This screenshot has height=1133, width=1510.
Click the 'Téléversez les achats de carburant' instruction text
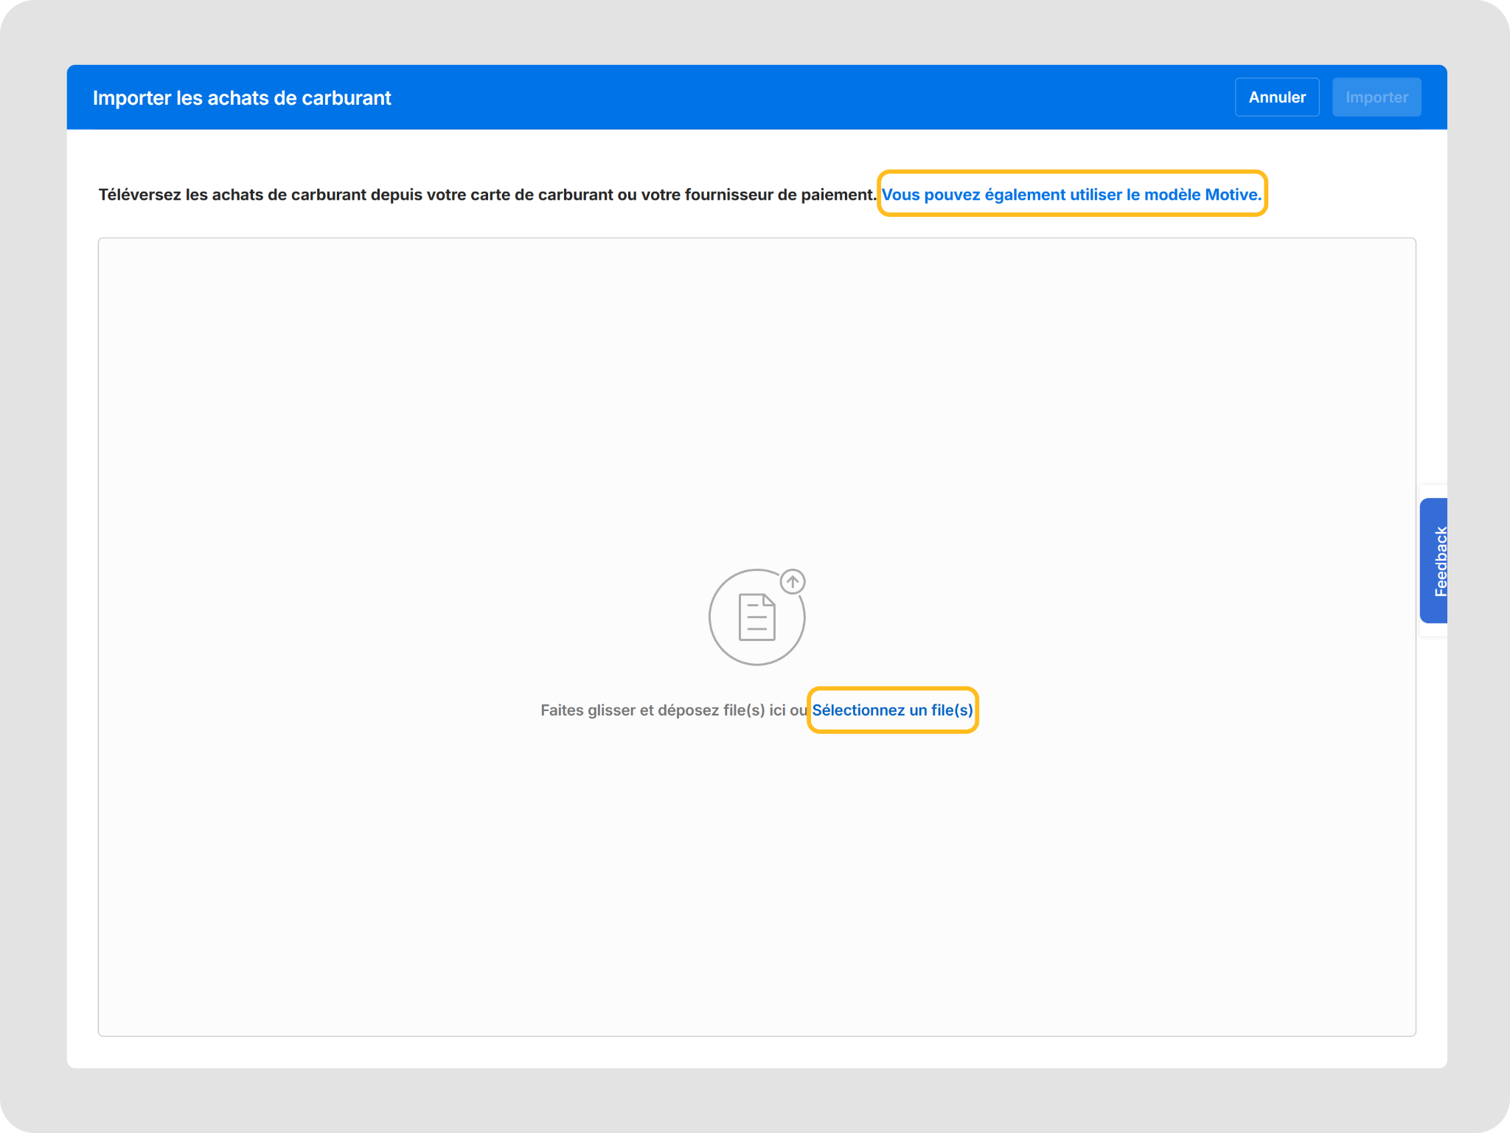pyautogui.click(x=487, y=195)
